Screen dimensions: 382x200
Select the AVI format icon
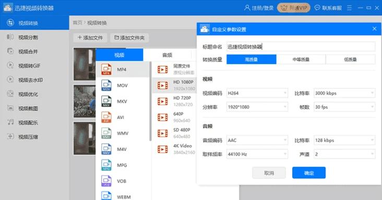click(x=106, y=117)
